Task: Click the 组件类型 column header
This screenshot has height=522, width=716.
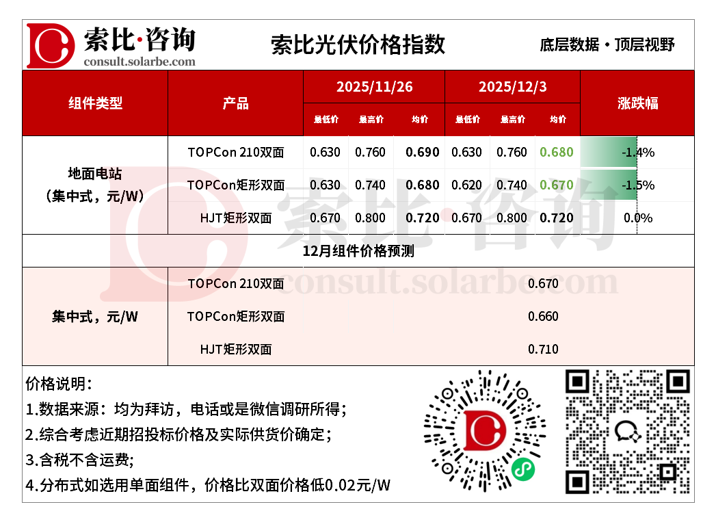Action: click(x=95, y=103)
